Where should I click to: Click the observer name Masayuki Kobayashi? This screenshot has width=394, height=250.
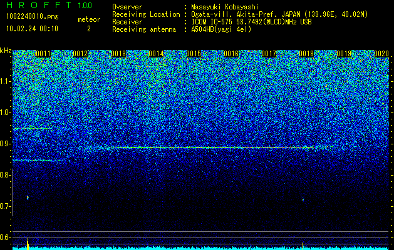[x=225, y=7]
